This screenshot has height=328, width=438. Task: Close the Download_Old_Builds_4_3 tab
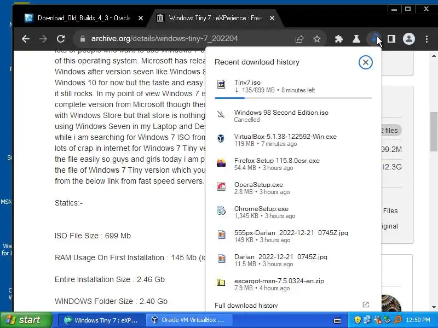(x=141, y=18)
